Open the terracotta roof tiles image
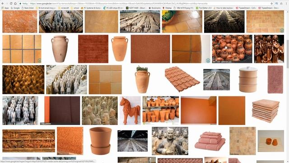Image resolution: width=289 pixels, height=163 pixels. click(x=182, y=79)
